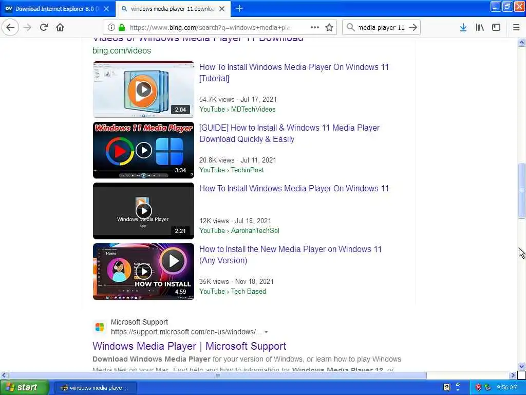Open a new browser tab

coord(239,8)
